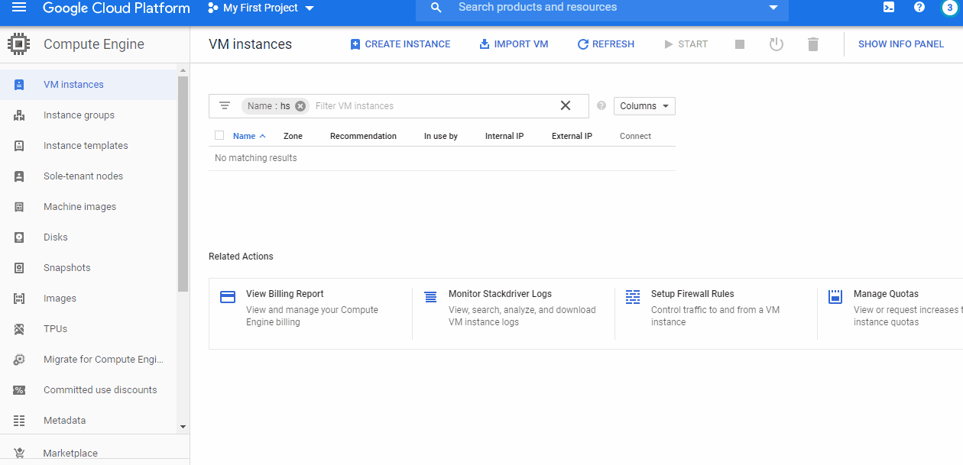Screen dimensions: 963x465
Task: Open notifications badge showing 3
Action: (949, 8)
